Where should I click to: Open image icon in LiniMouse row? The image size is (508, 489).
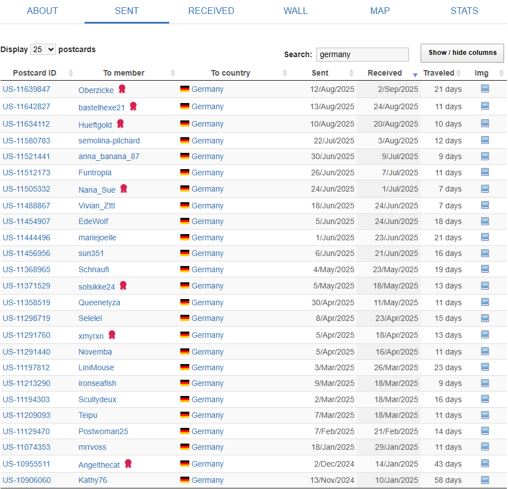tap(485, 367)
